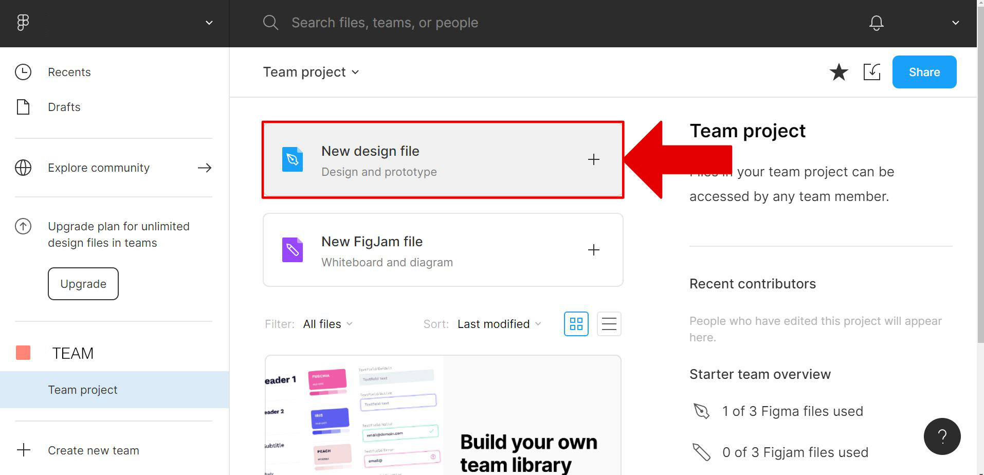Click the blue design file pen icon

[x=293, y=159]
